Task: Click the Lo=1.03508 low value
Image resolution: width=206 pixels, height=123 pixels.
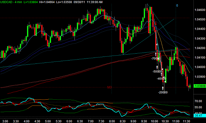Action: (x=64, y=2)
